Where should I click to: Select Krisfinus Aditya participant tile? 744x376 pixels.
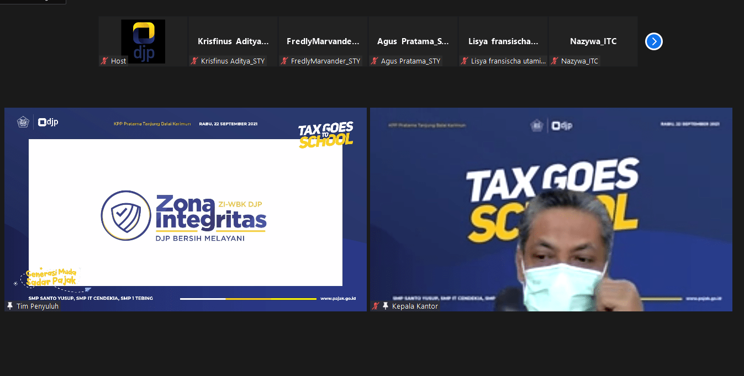pyautogui.click(x=233, y=41)
